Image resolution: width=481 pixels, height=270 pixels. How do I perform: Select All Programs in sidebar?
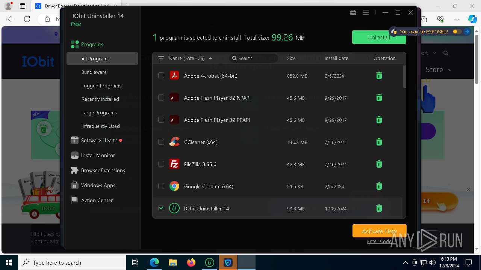coord(102,58)
